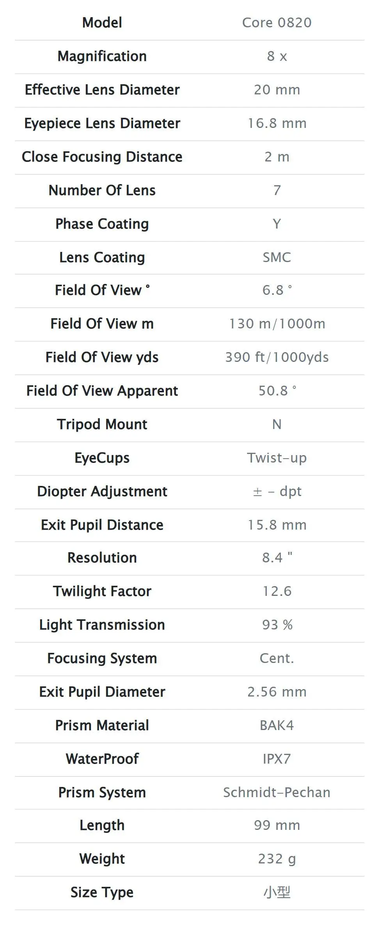
Task: Click the Tripod Mount label
Action: (x=102, y=424)
